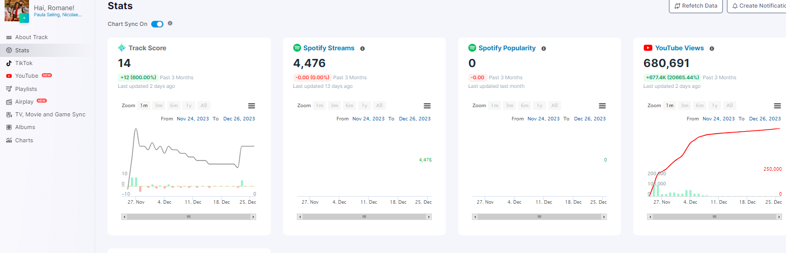Click the info icon next to Chart Sync
The height and width of the screenshot is (253, 786).
170,23
